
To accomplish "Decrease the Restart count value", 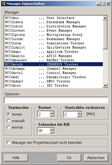I will pos(52,115).
